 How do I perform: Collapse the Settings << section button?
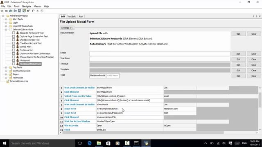tap(67, 28)
